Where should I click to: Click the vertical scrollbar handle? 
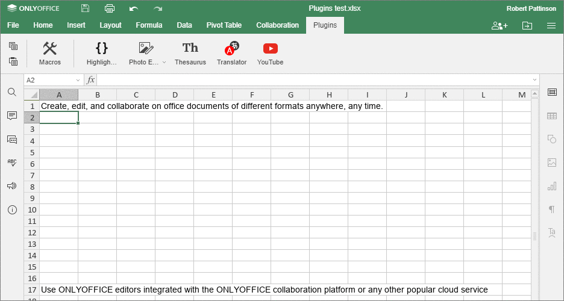[534, 236]
